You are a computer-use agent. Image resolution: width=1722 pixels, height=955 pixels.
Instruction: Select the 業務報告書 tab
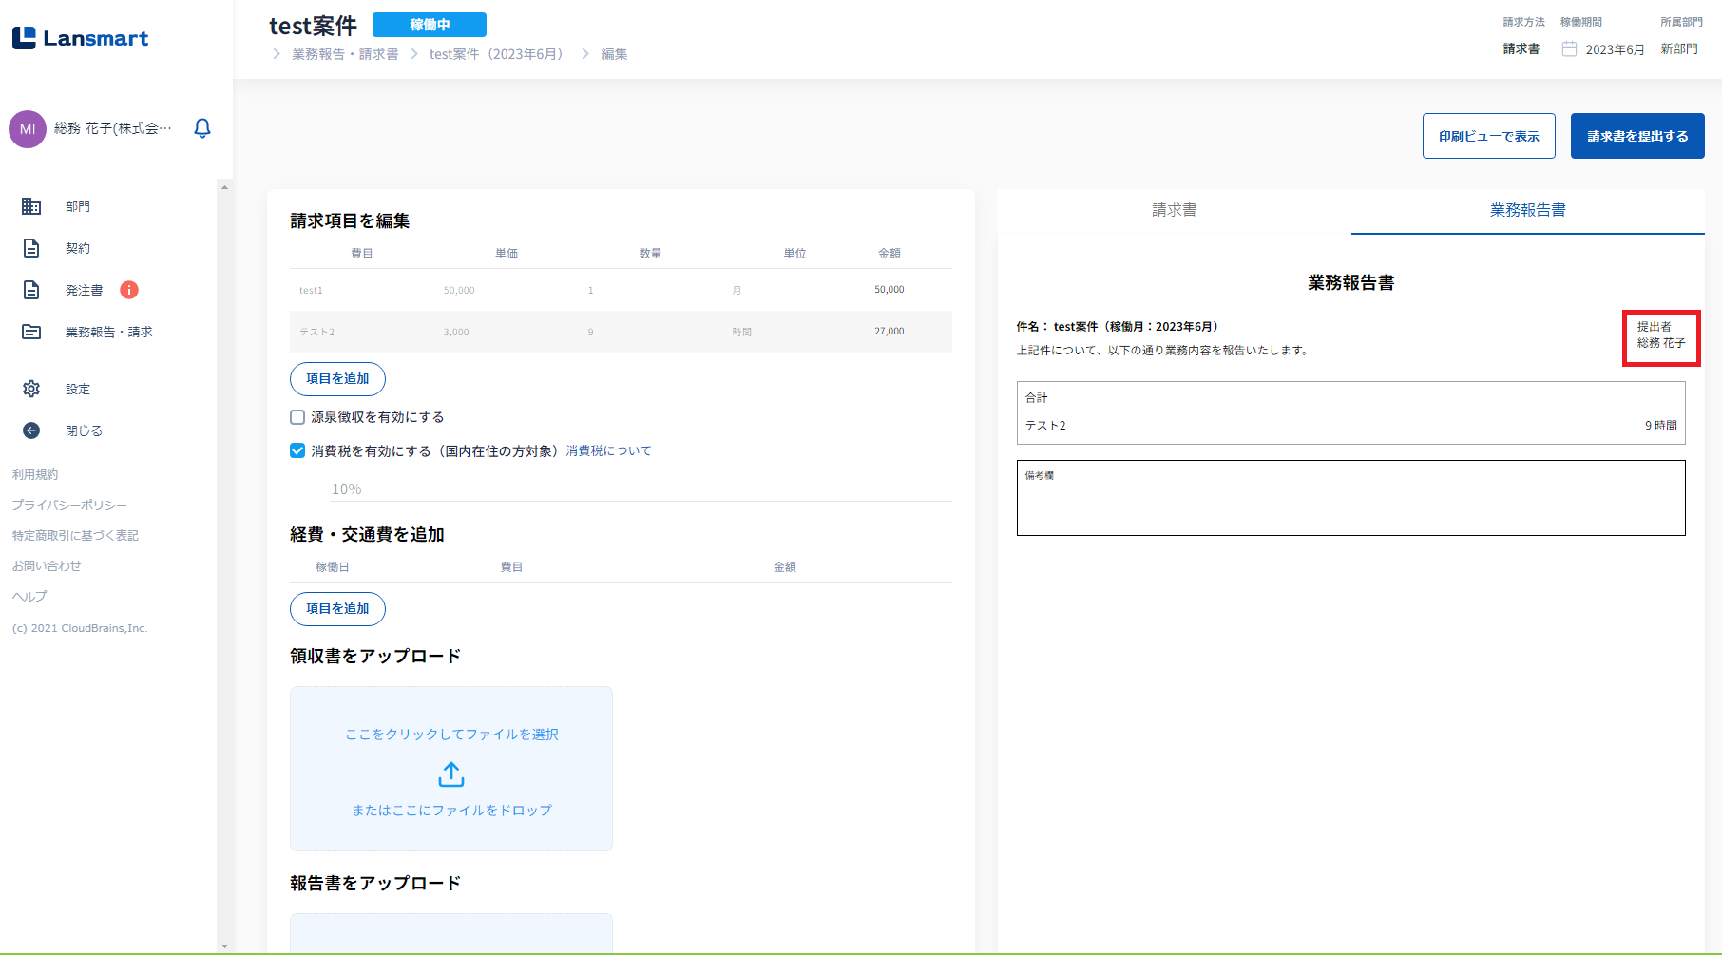click(1527, 210)
